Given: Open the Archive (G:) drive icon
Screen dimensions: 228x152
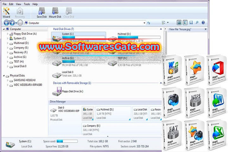Looking at the screenshot, I should pos(57,63).
